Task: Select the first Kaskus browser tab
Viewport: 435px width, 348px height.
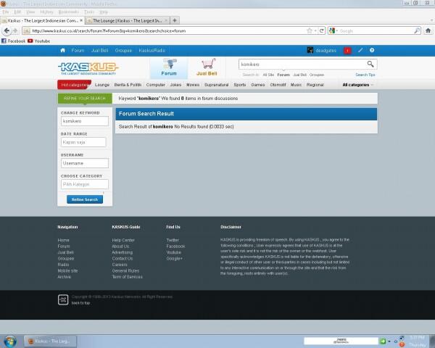Action: [42, 20]
